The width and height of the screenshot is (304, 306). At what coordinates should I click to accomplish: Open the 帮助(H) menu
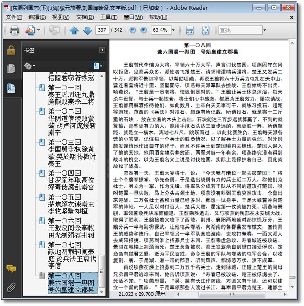pyautogui.click(x=158, y=17)
